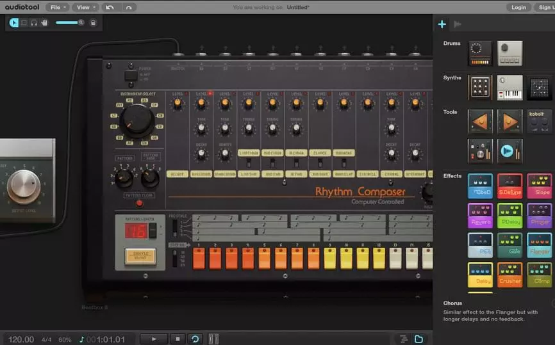555x345 pixels.
Task: Add the Slope effect pedal
Action: [539, 186]
